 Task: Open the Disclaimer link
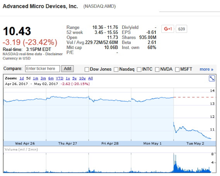(x=54, y=54)
